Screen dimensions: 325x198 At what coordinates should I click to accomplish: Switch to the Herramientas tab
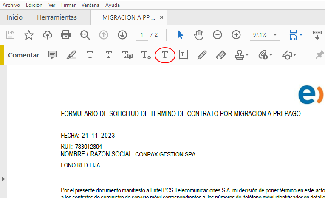pos(57,17)
